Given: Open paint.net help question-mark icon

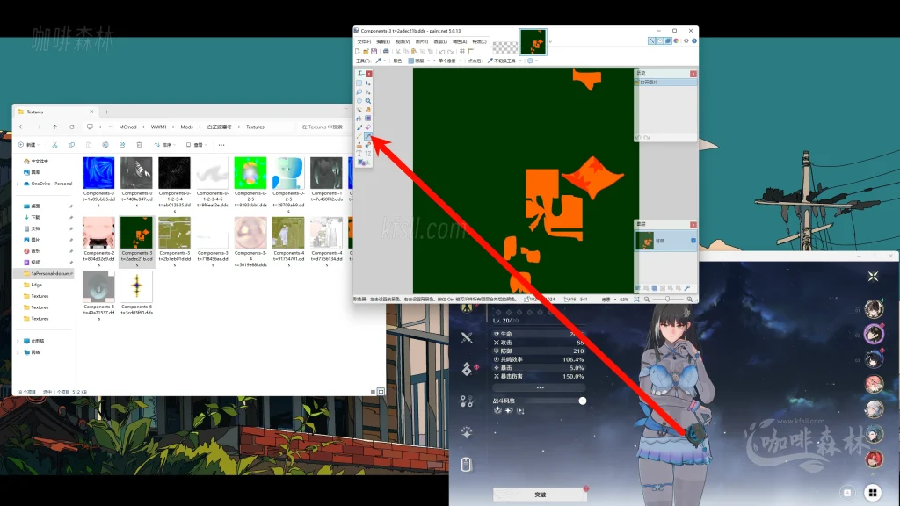Looking at the screenshot, I should coord(694,40).
